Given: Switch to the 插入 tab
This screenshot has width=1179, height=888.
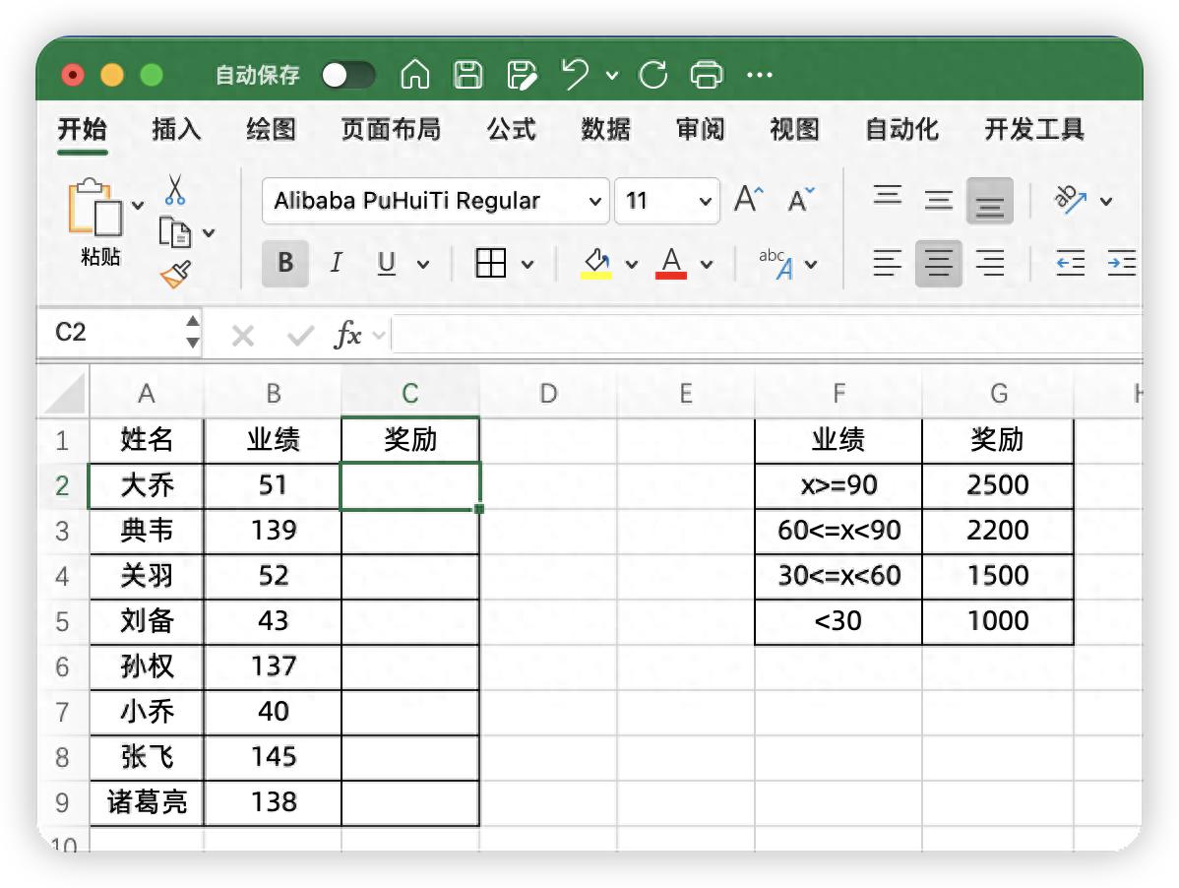Looking at the screenshot, I should [177, 129].
